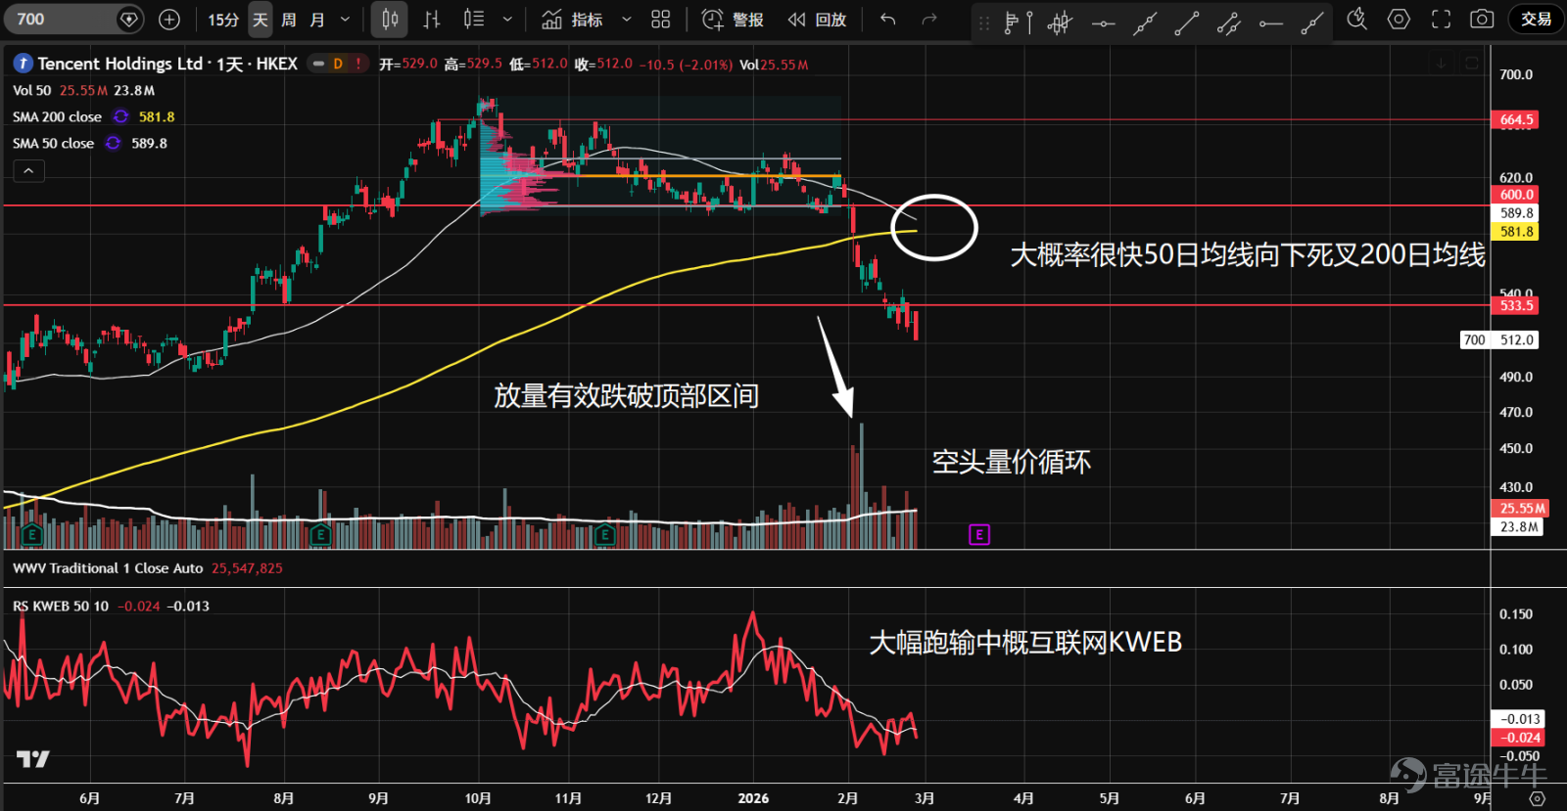1567x811 pixels.
Task: Click the redo arrow
Action: [929, 19]
